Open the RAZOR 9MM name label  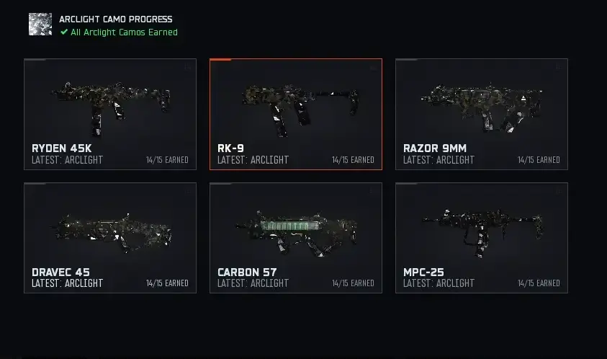point(435,149)
